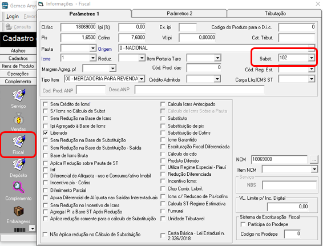Click the Cód. Prod. dac field
This screenshot has height=246, width=323.
pyautogui.click(x=204, y=68)
